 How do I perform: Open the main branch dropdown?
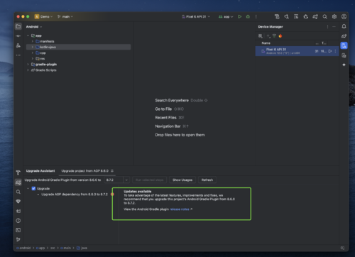65,16
